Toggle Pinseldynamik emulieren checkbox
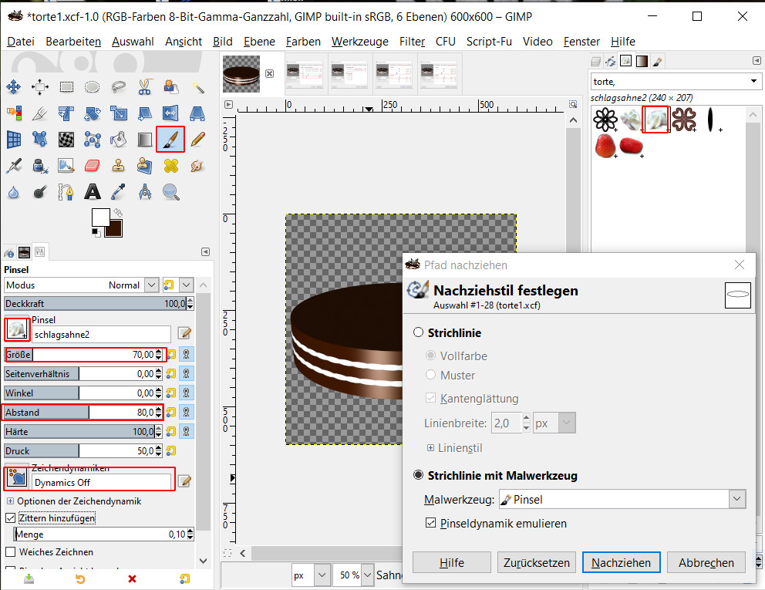The width and height of the screenshot is (765, 590). click(431, 524)
